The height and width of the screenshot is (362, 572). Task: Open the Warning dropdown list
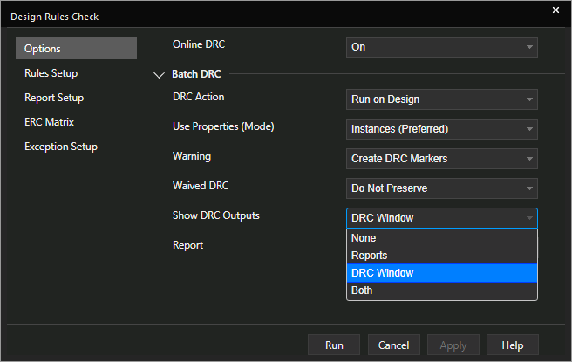click(441, 158)
